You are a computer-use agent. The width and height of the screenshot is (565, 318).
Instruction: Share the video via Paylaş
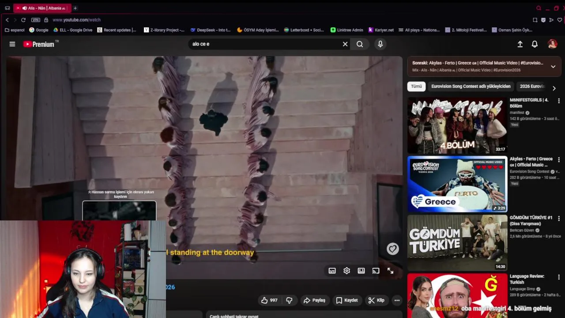(314, 300)
